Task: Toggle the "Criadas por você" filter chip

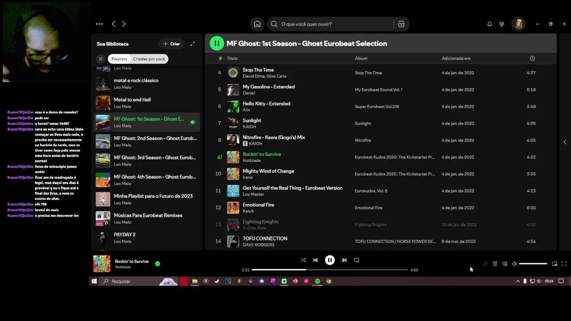Action: (149, 59)
